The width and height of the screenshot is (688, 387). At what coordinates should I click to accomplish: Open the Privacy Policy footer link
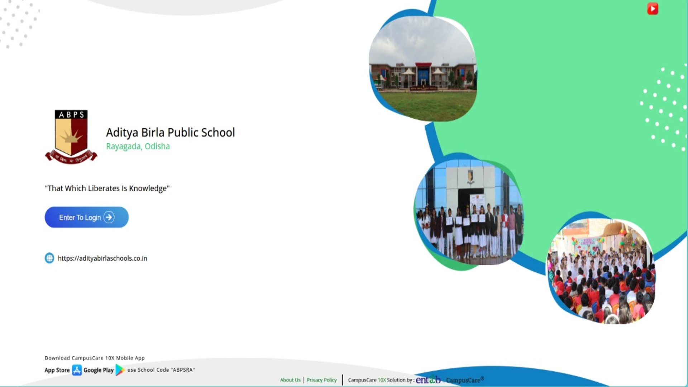[x=321, y=380]
